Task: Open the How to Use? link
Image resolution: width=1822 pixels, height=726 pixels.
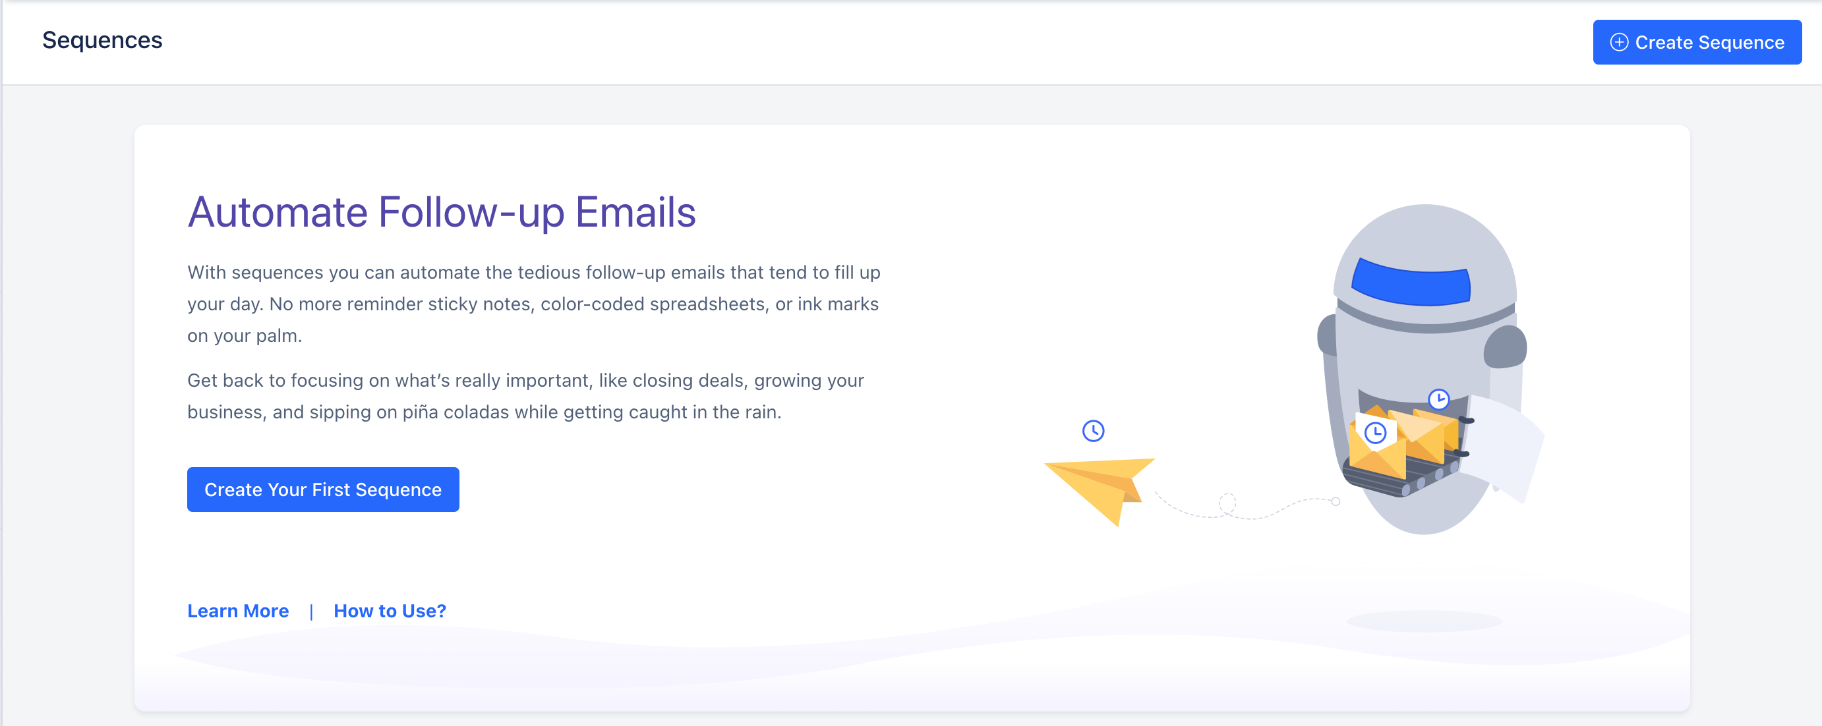Action: pos(390,611)
